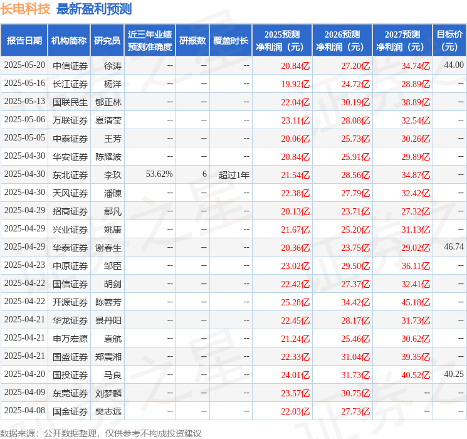Select the 报告日期 column header

[x=24, y=41]
